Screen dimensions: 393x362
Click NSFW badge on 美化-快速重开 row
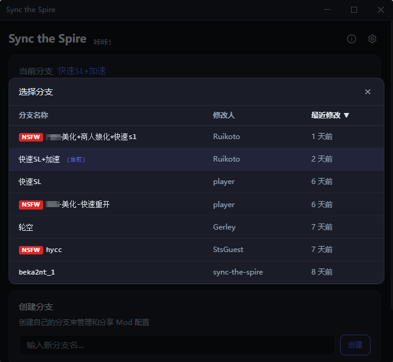click(31, 205)
